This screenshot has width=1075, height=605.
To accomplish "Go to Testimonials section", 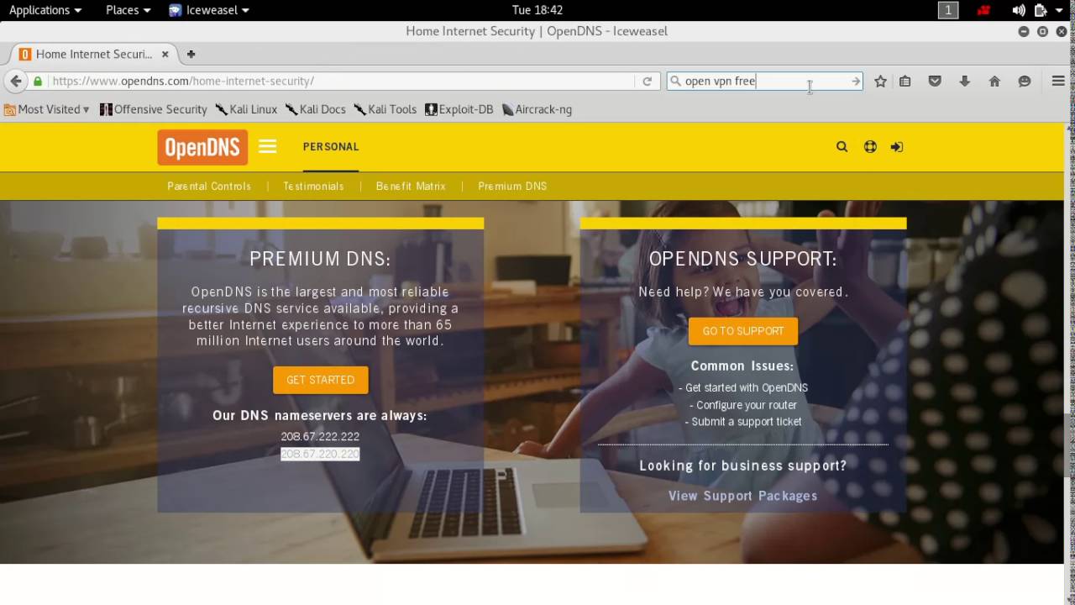I will pyautogui.click(x=313, y=187).
